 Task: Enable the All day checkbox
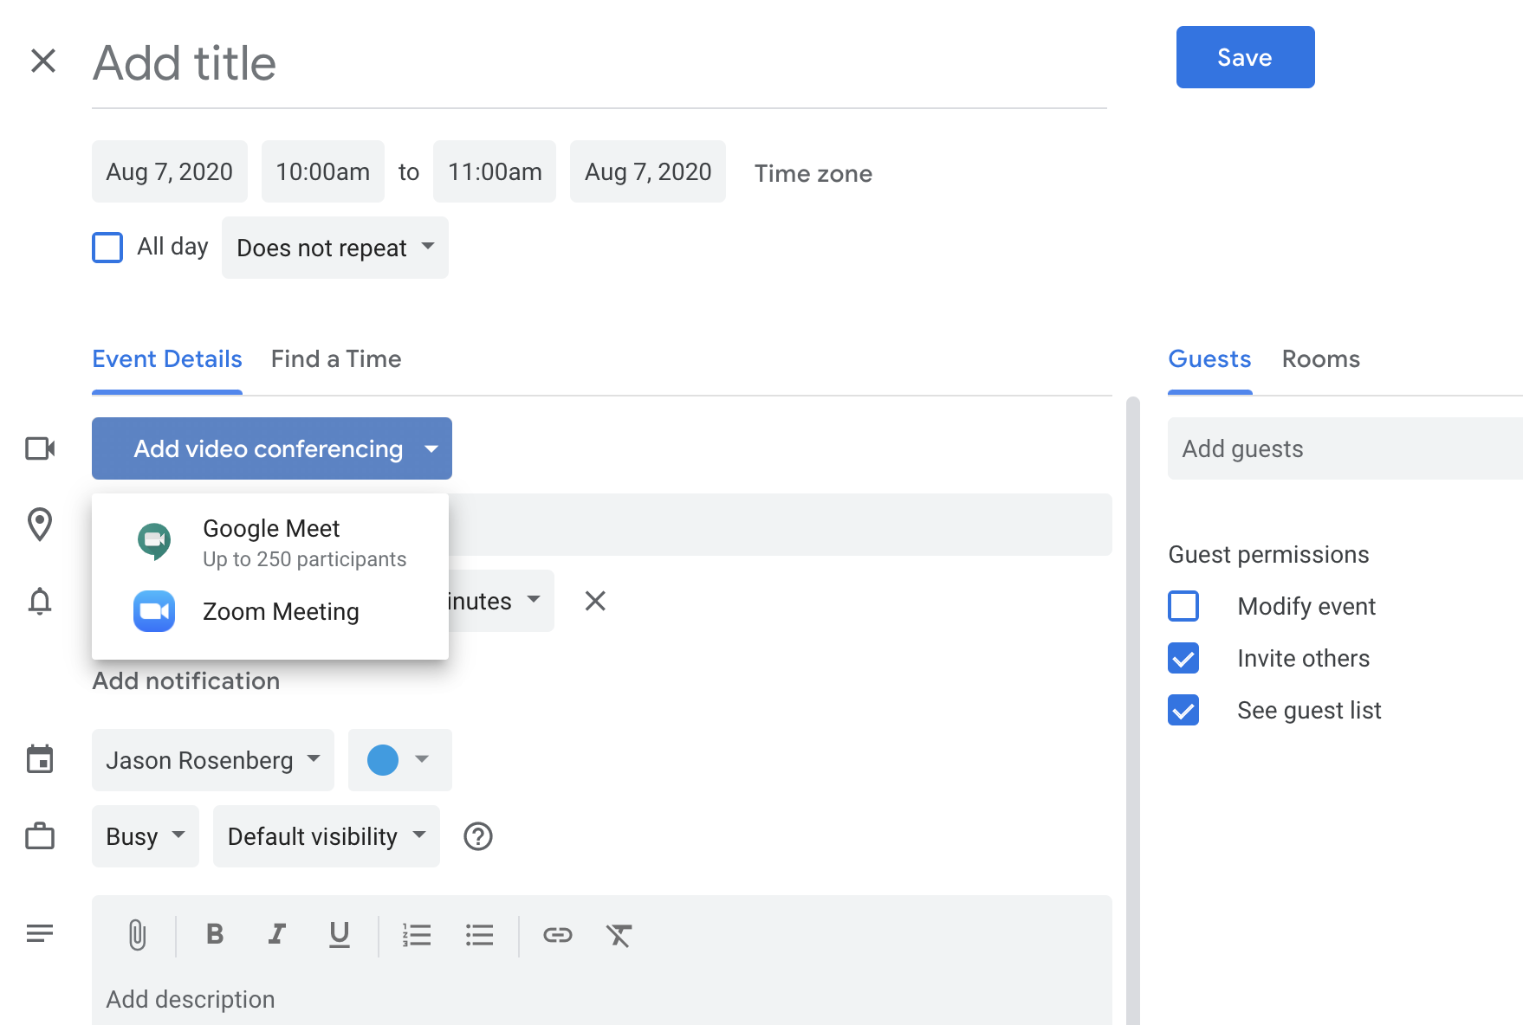[x=107, y=248]
